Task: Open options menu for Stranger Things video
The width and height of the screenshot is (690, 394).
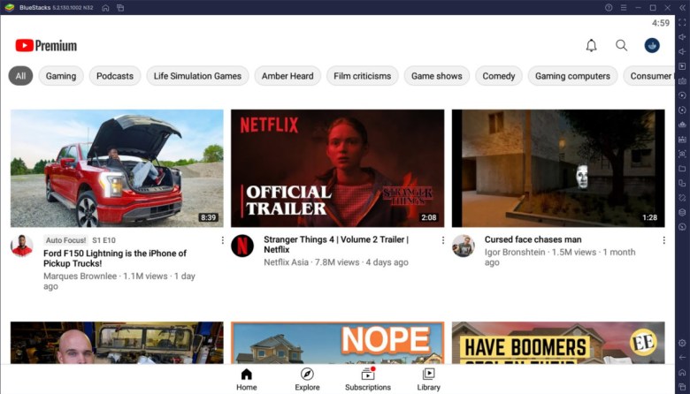Action: click(443, 239)
